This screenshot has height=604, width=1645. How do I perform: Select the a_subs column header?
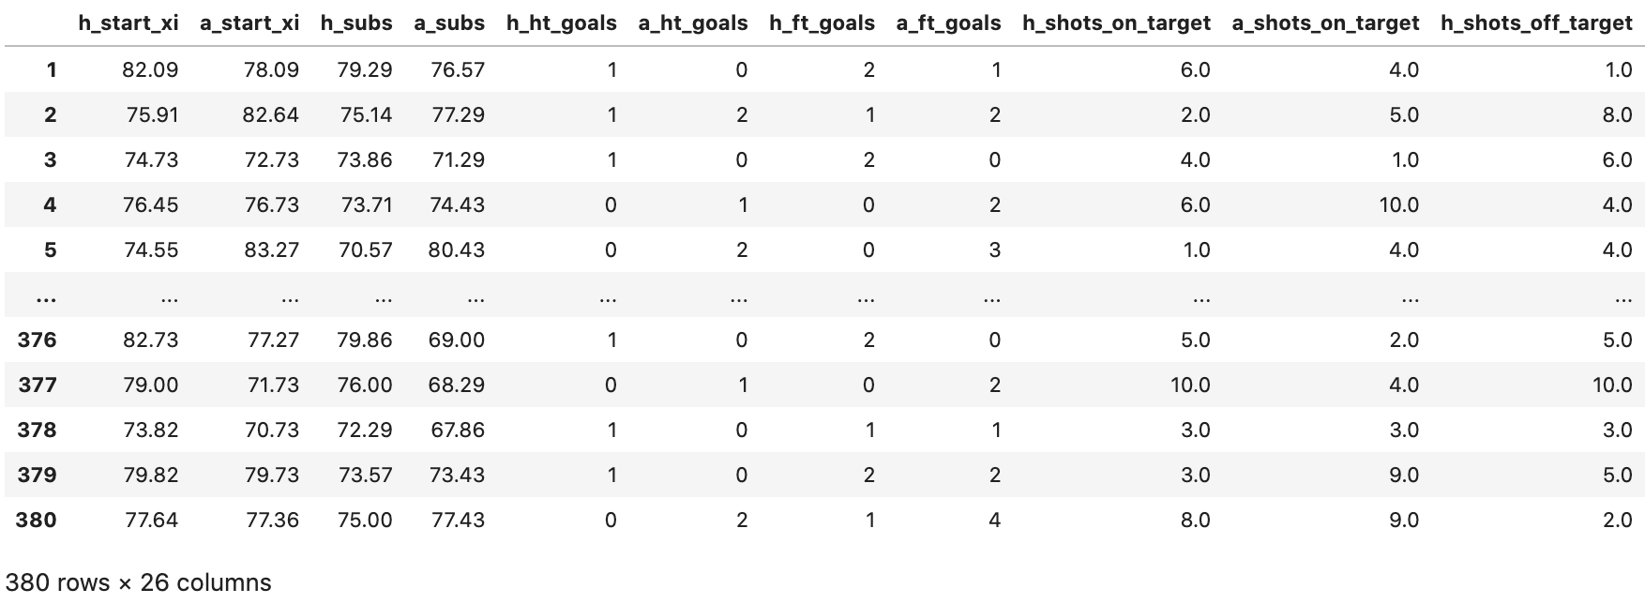coord(449,23)
